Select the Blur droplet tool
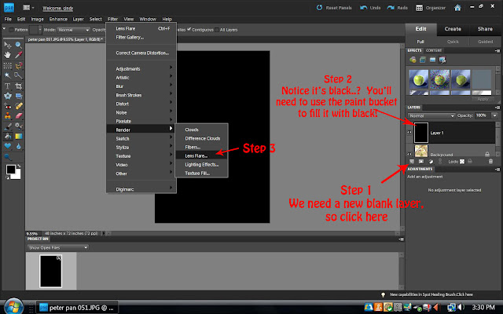 [x=19, y=146]
